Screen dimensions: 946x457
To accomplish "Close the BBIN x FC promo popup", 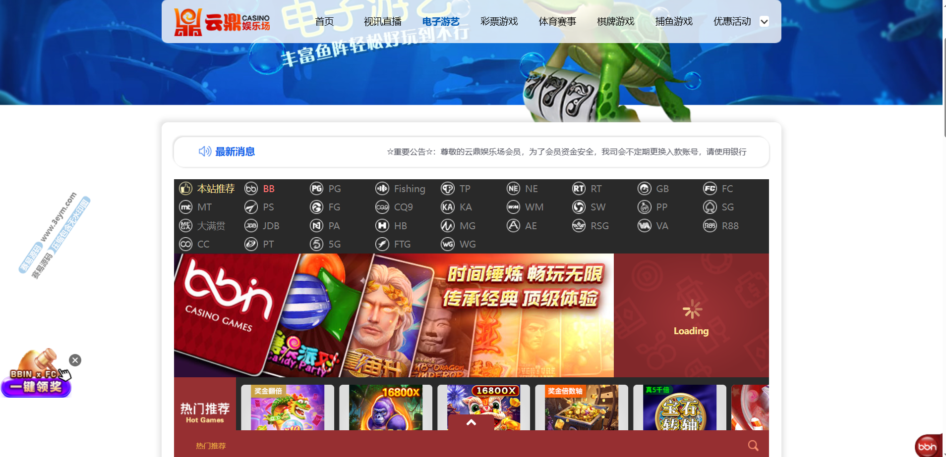I will click(75, 360).
